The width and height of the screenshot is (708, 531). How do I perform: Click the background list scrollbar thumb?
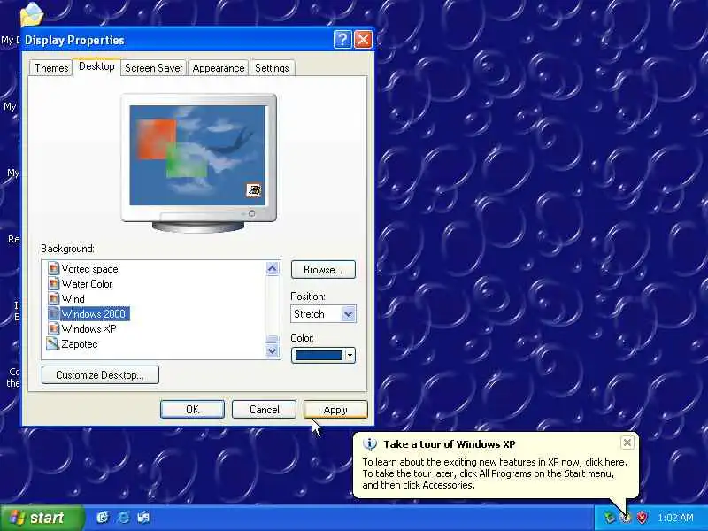coord(273,339)
